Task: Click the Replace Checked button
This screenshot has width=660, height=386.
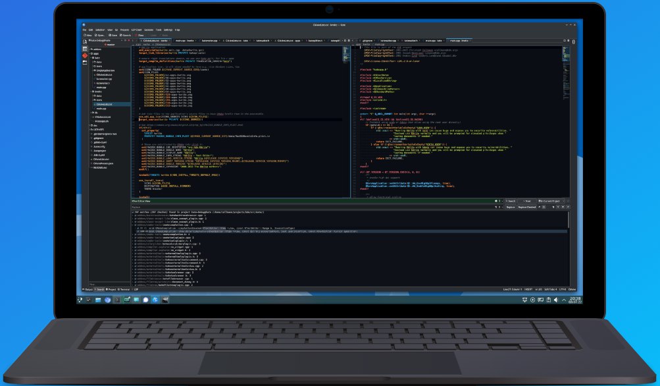Action: point(528,207)
